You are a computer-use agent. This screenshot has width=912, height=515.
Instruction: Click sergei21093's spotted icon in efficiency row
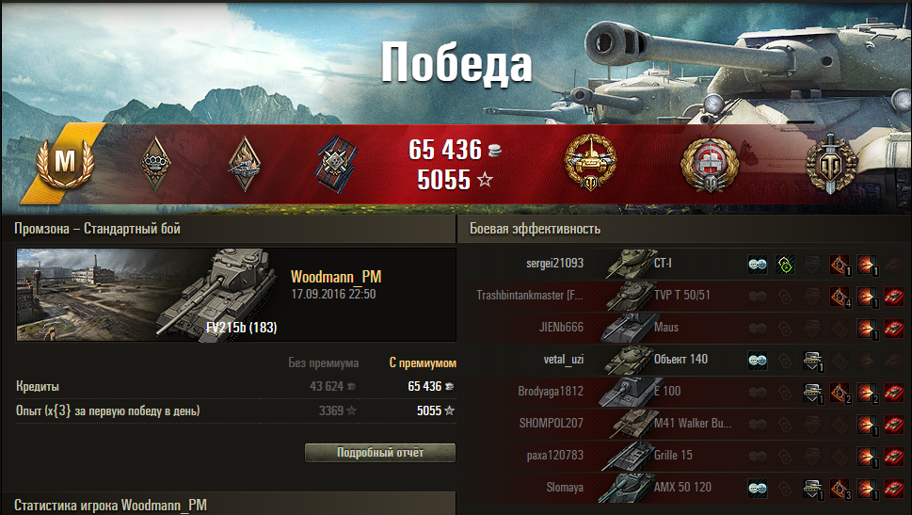(x=758, y=265)
